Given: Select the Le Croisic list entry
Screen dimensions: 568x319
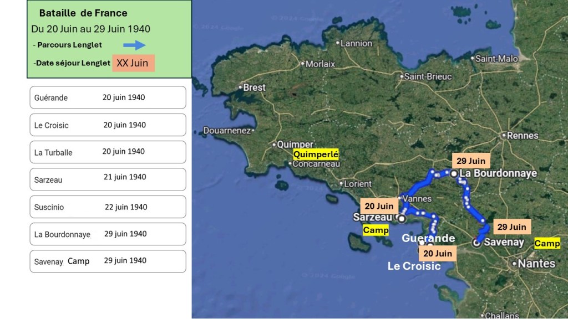Looking at the screenshot, I should tap(108, 125).
